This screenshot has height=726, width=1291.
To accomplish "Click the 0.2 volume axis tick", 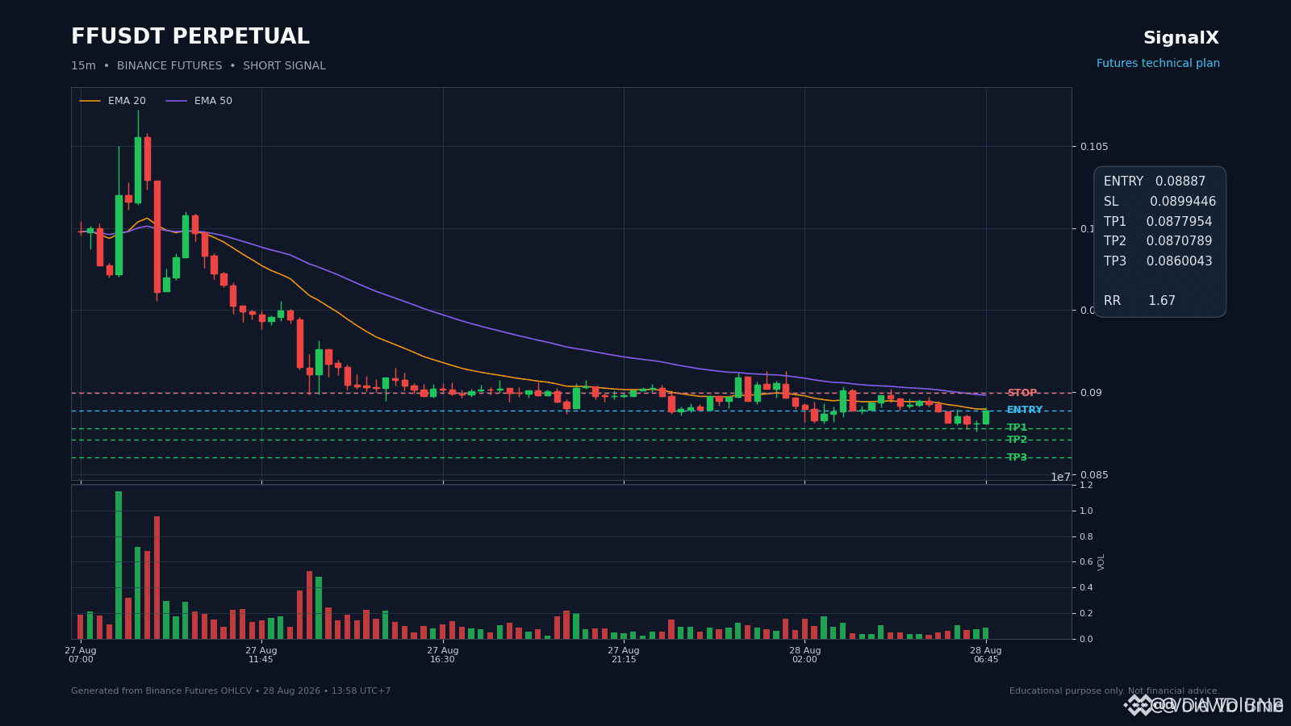I will [x=1086, y=613].
